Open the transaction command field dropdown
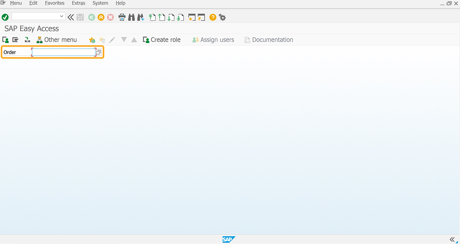The height and width of the screenshot is (244, 460). 62,16
